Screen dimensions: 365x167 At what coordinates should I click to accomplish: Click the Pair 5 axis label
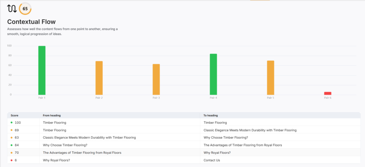point(271,98)
